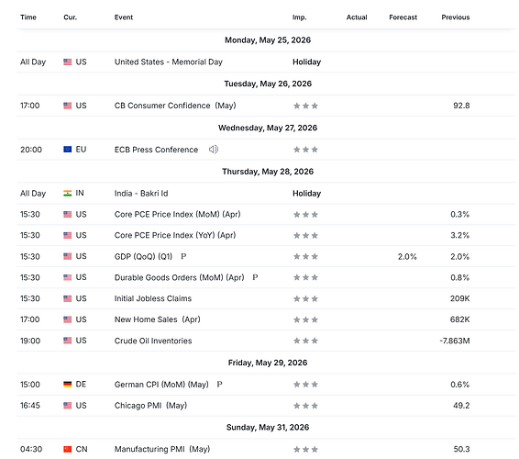Viewport: 519px width, 459px height.
Task: Open the Crude Oil Inventories event
Action: point(153,341)
